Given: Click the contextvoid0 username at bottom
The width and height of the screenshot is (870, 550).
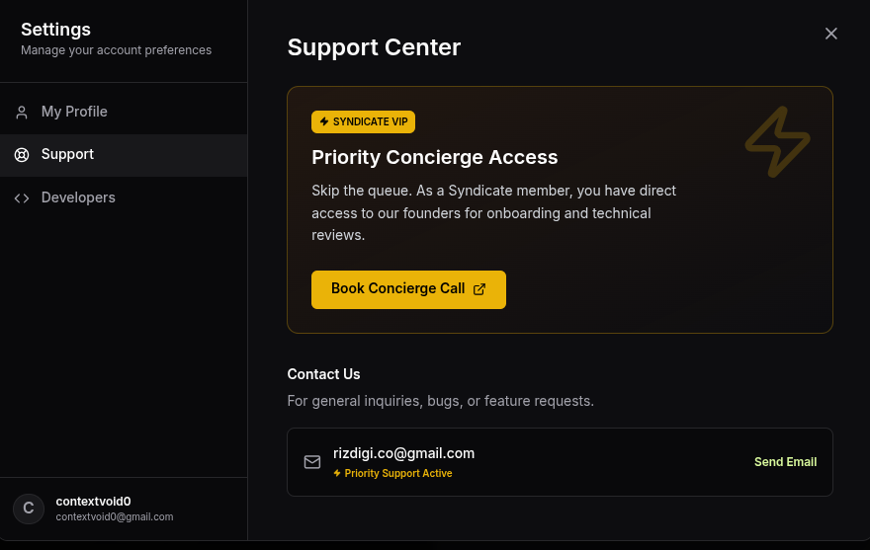Looking at the screenshot, I should [x=93, y=502].
